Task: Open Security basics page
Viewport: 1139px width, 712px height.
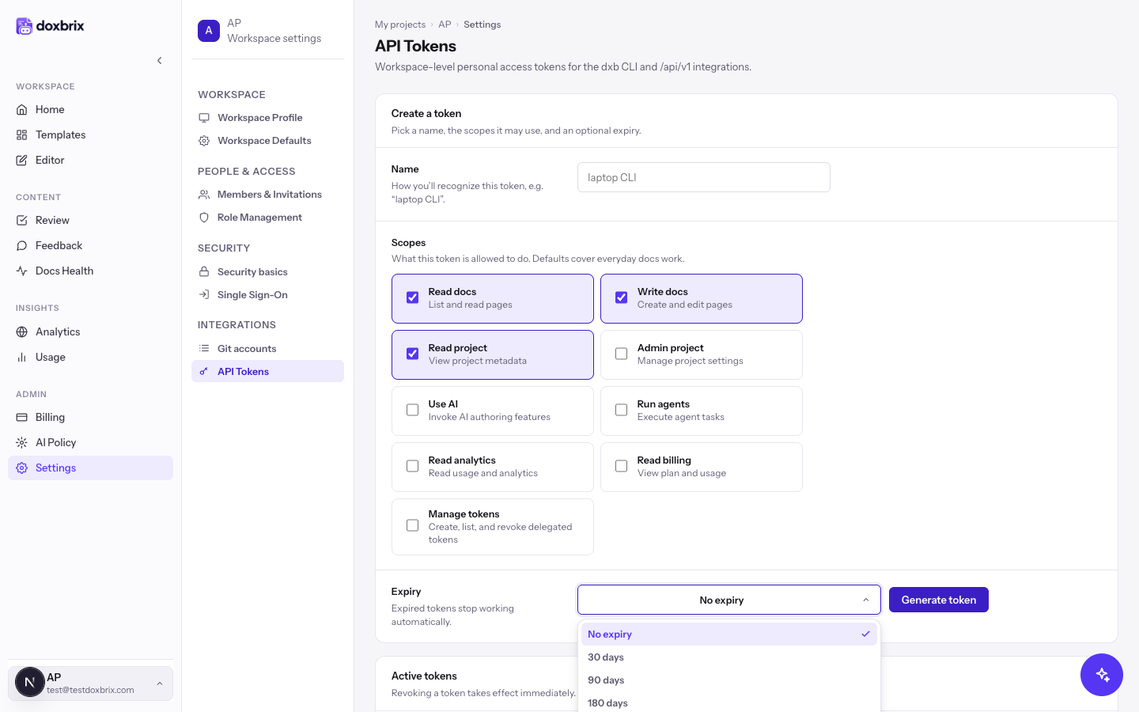Action: pos(267,271)
